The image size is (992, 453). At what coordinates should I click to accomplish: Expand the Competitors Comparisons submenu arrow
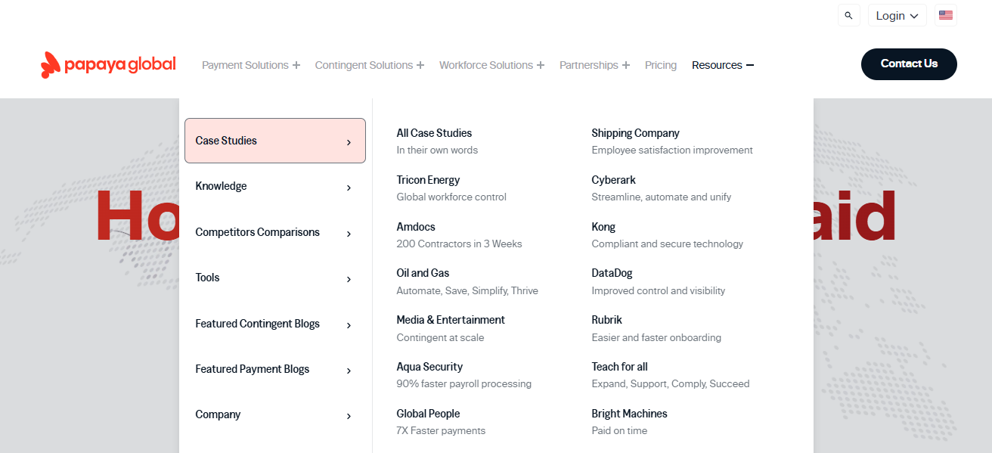tap(349, 234)
